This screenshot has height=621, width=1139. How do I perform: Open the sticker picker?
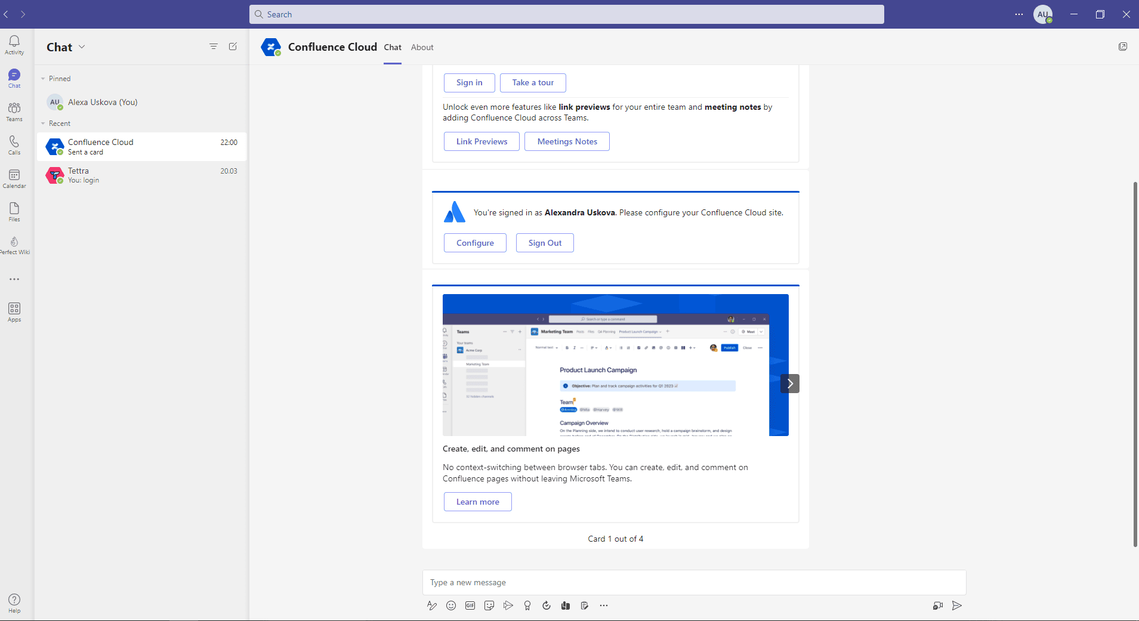pos(489,605)
